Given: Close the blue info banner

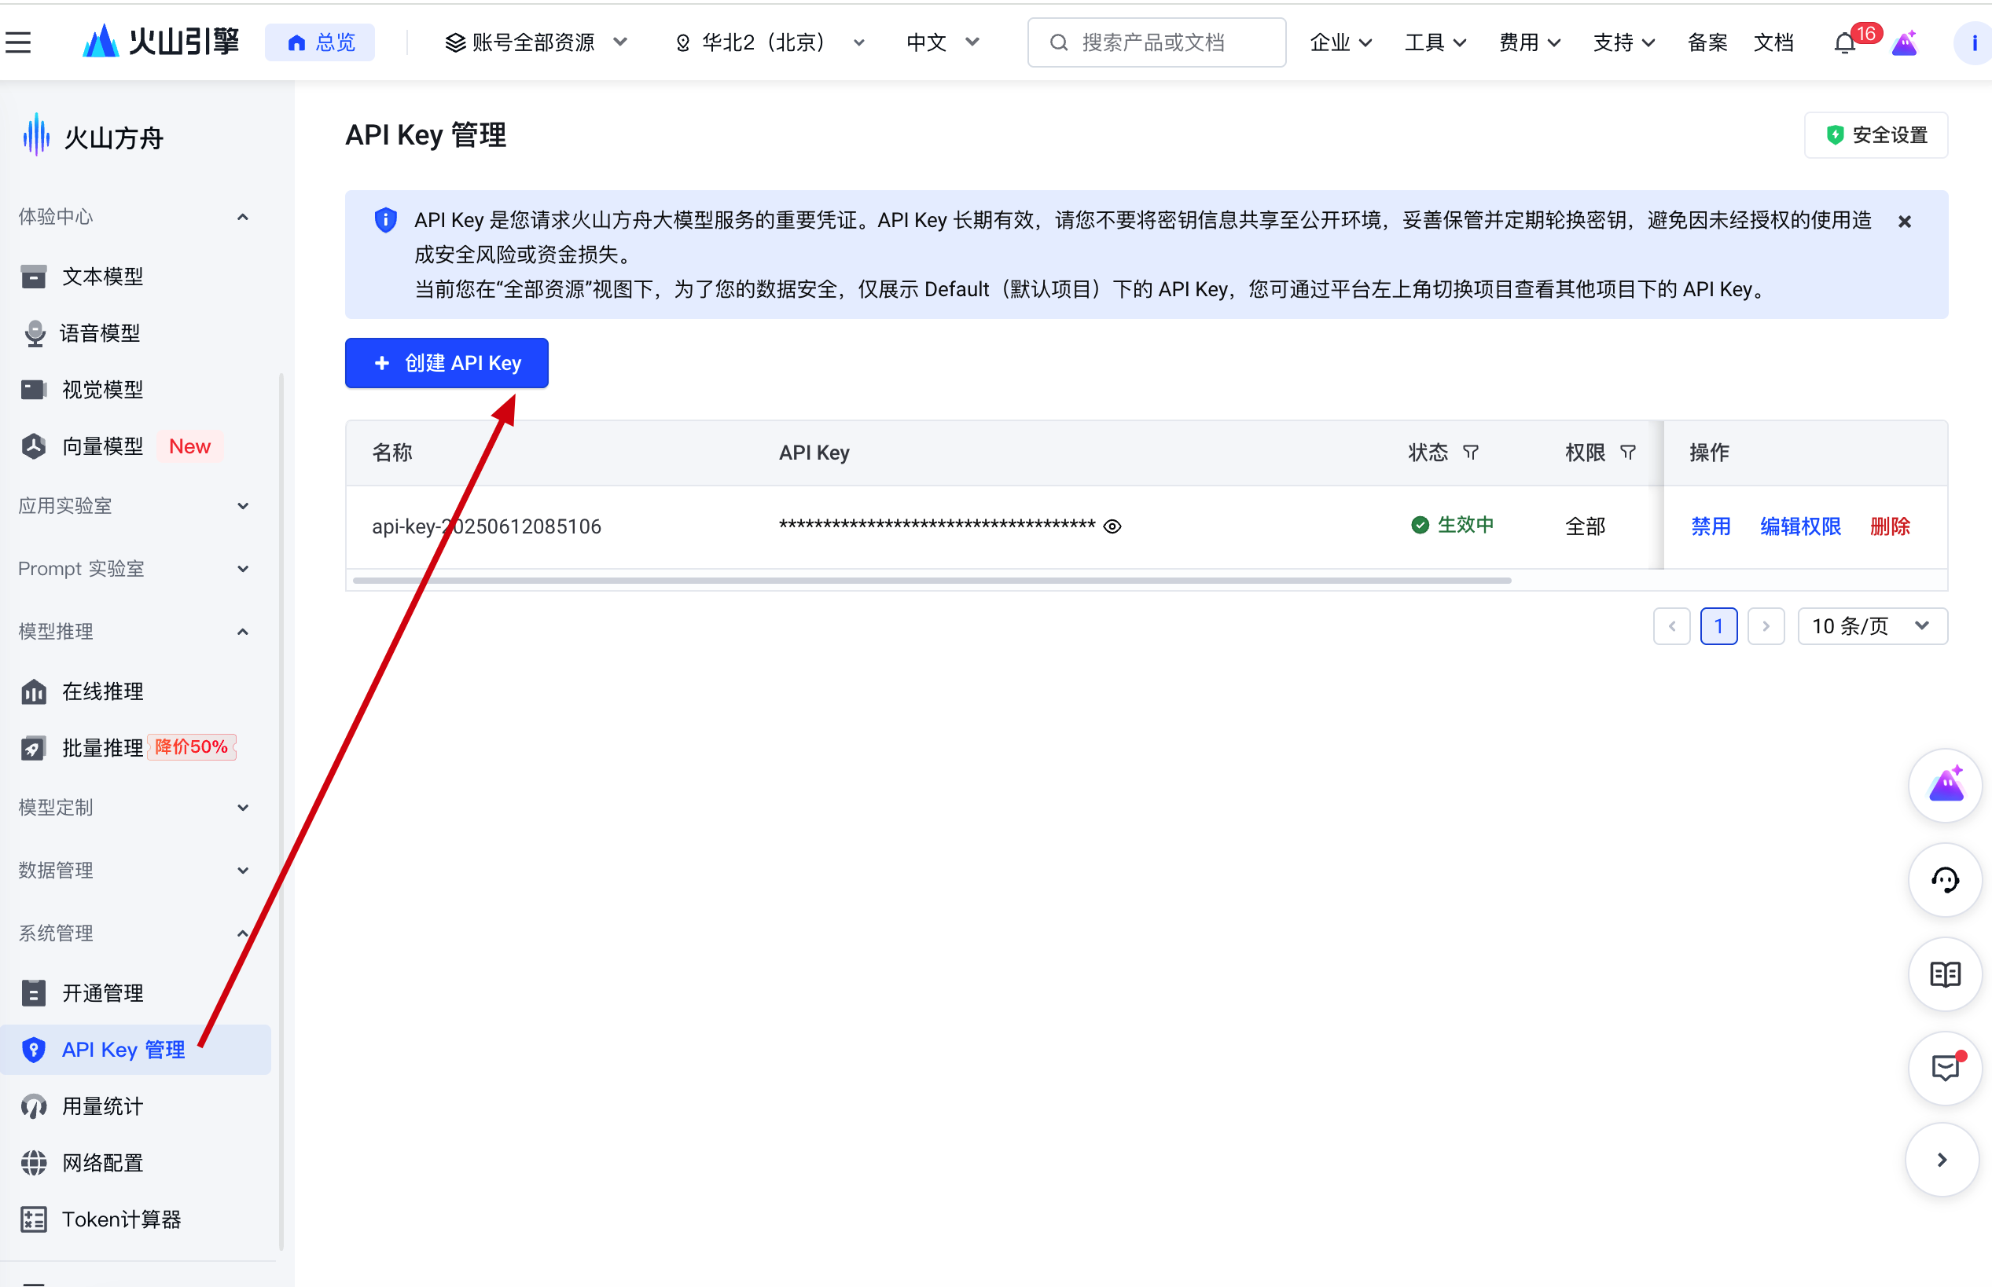Looking at the screenshot, I should [x=1904, y=222].
